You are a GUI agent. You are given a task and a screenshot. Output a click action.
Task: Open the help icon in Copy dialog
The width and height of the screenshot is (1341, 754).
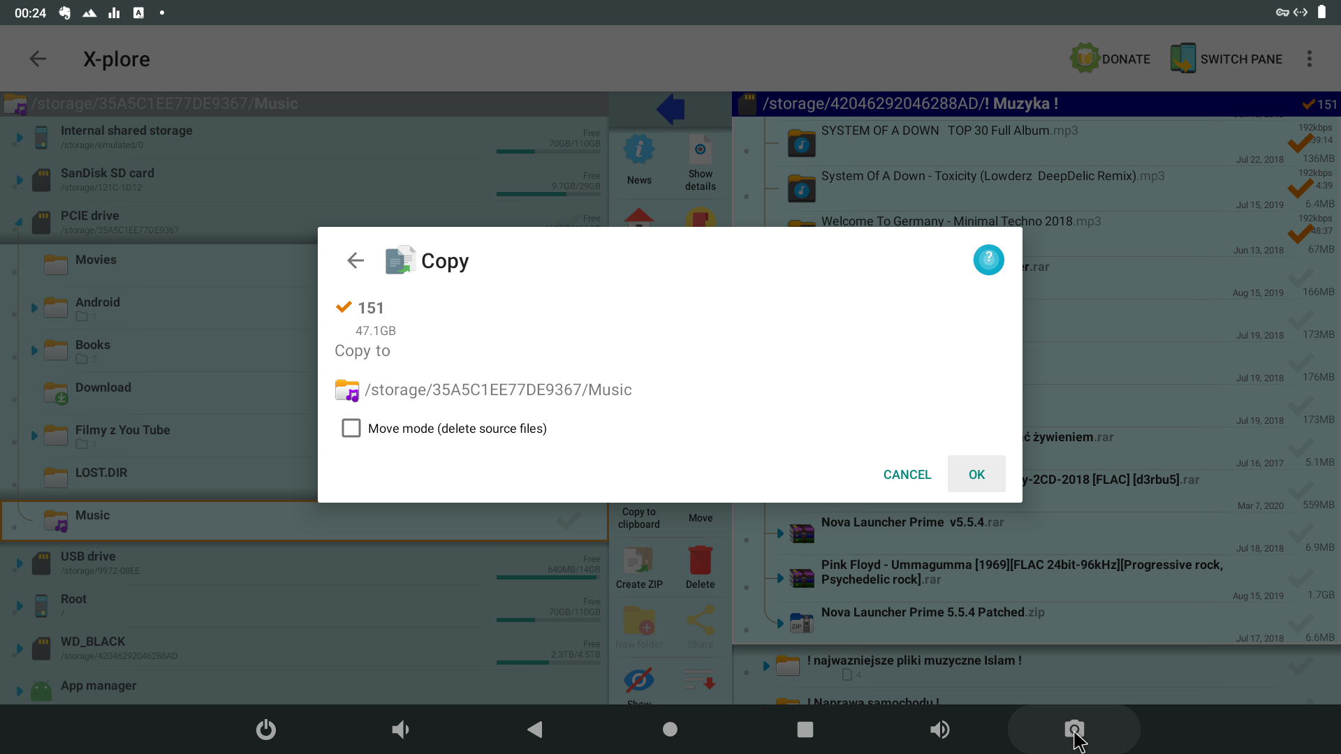click(x=988, y=260)
